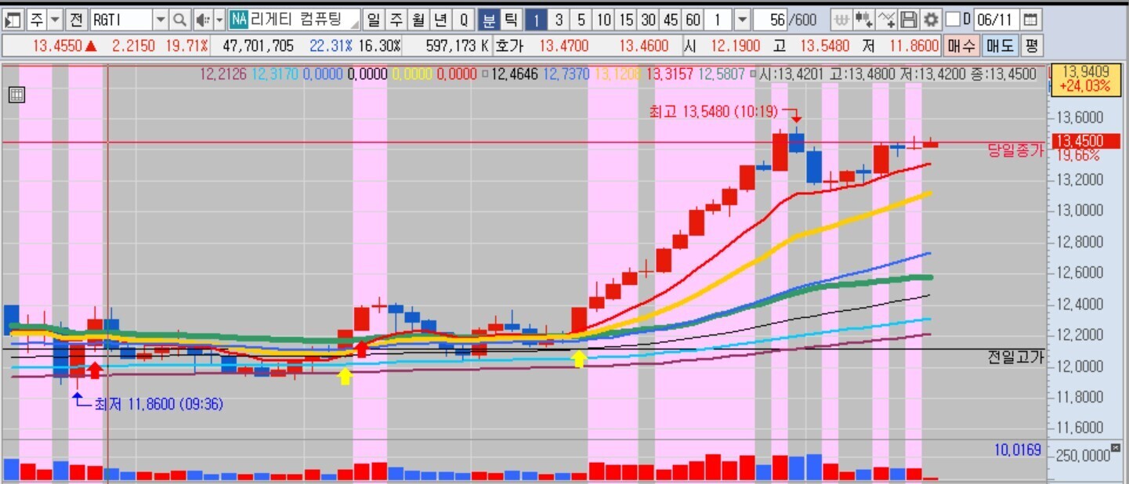
Task: Click the 13,9409 +24,03% yellow tag
Action: 1085,79
